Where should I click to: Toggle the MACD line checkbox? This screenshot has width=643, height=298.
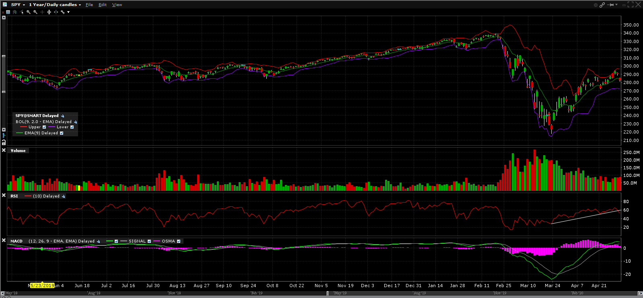[x=116, y=241]
